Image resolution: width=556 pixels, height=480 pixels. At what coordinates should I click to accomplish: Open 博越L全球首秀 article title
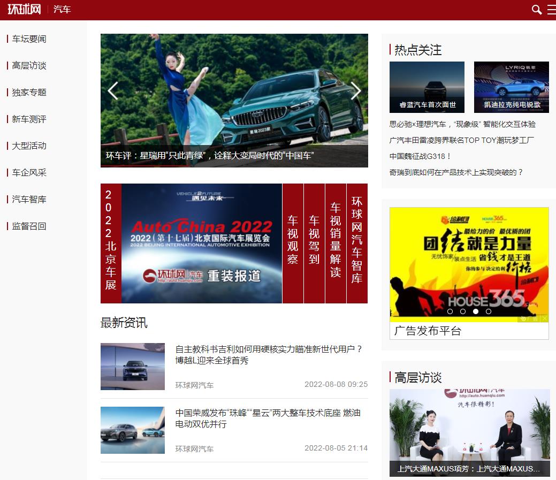coord(269,355)
